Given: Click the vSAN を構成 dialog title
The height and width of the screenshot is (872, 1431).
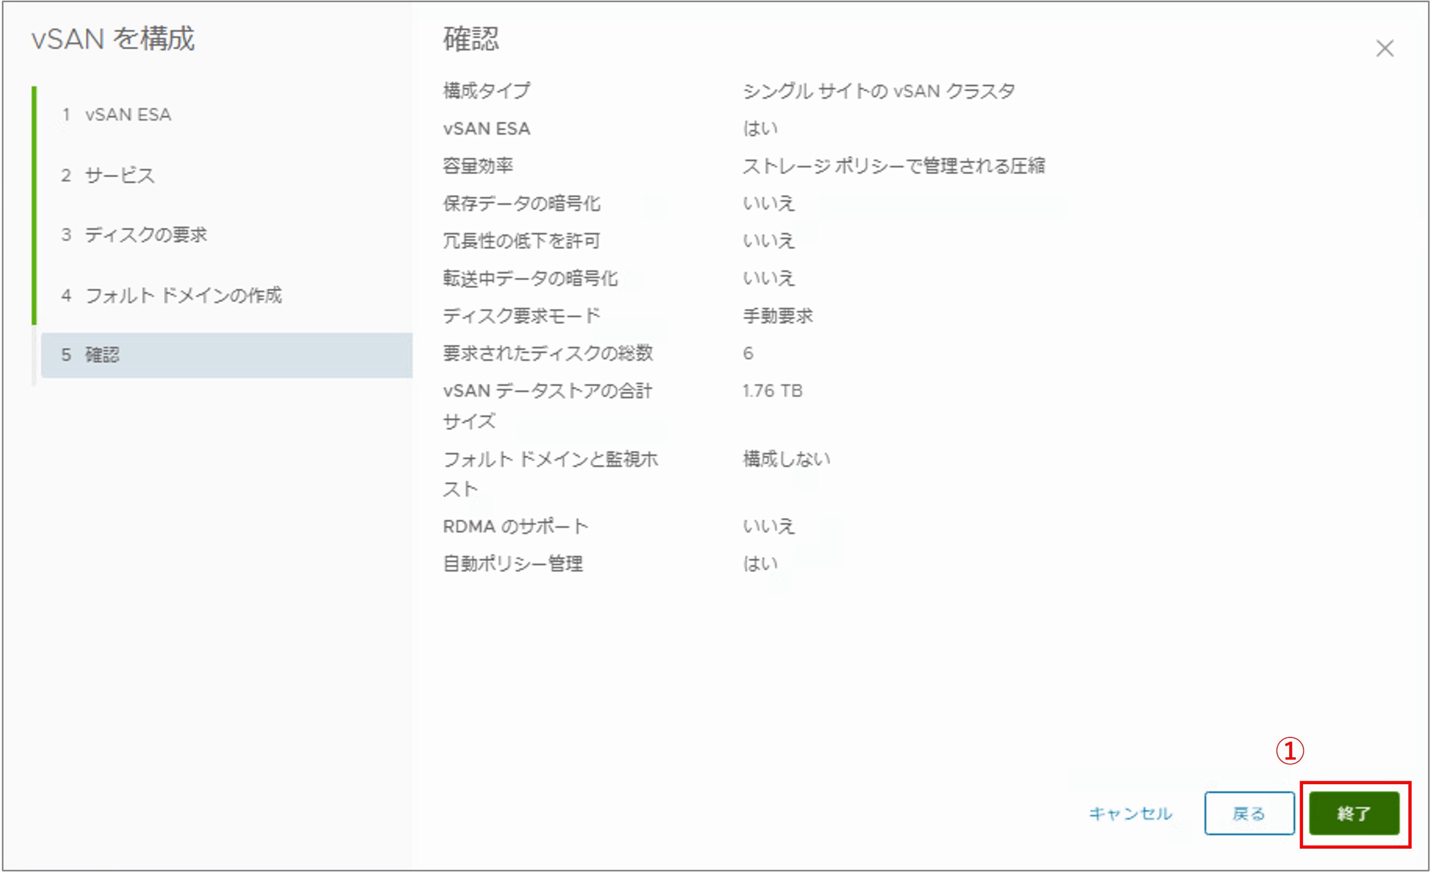Looking at the screenshot, I should (x=113, y=39).
